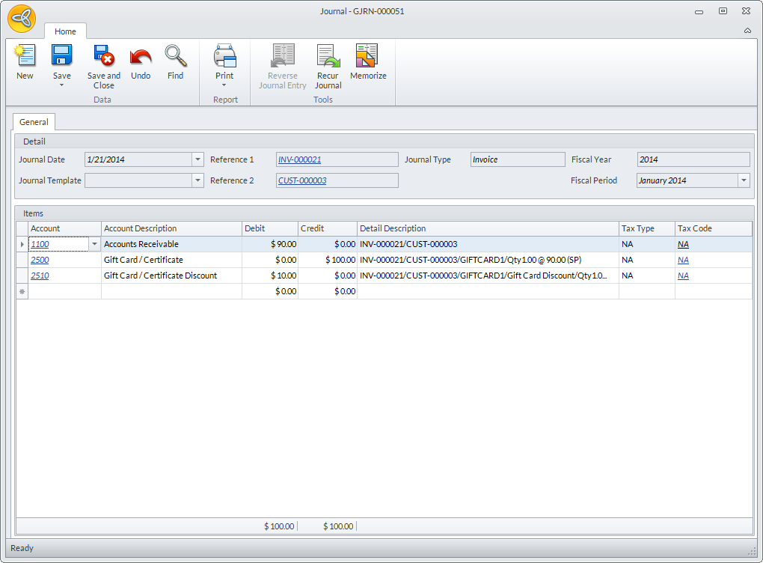The image size is (763, 563).
Task: Click the Undo arrow icon
Action: [141, 56]
